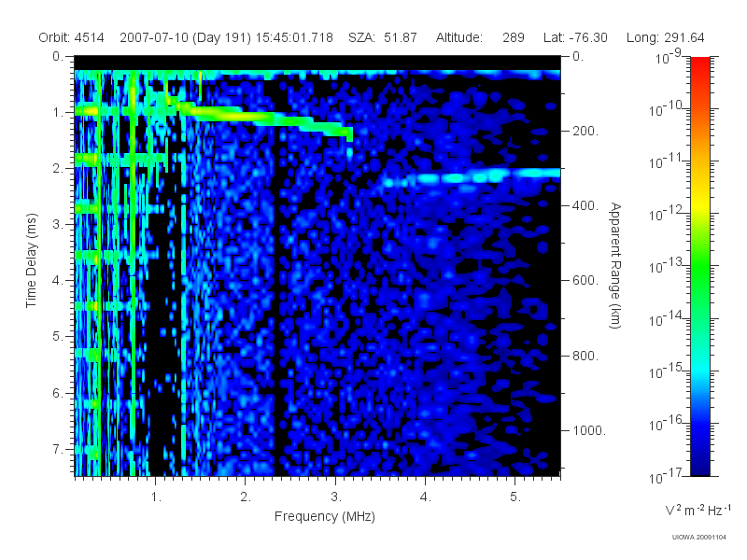Click the '10^-12' colorbar label
The width and height of the screenshot is (747, 560).
tap(665, 215)
